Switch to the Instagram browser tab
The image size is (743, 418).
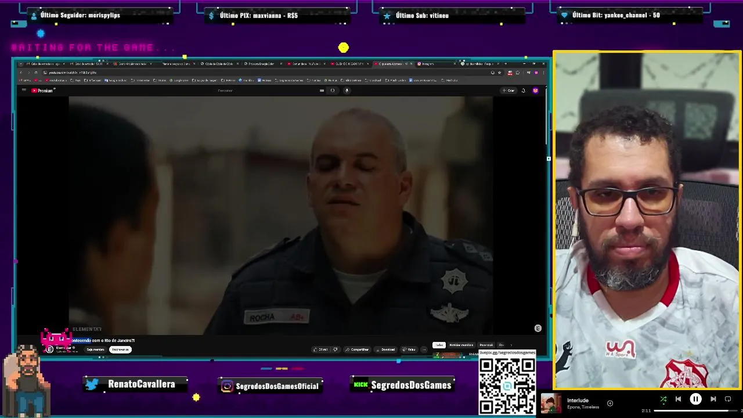[434, 64]
